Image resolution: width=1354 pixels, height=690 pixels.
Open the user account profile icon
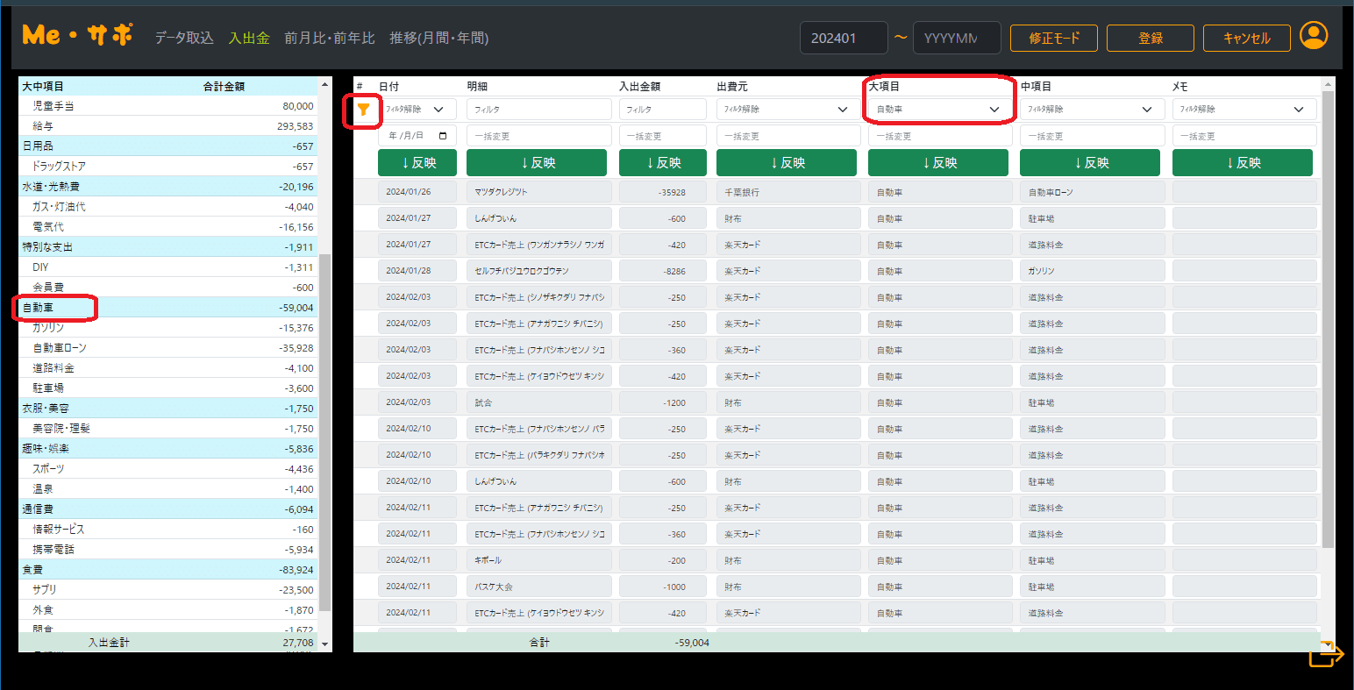click(1313, 36)
